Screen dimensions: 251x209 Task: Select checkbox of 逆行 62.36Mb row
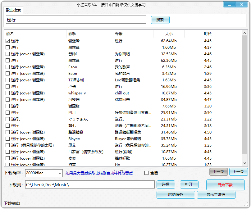7,60
